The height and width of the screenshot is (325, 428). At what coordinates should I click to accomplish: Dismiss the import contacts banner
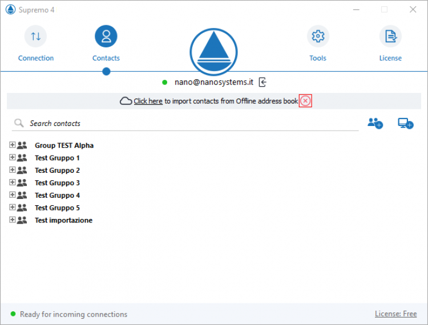coord(305,101)
